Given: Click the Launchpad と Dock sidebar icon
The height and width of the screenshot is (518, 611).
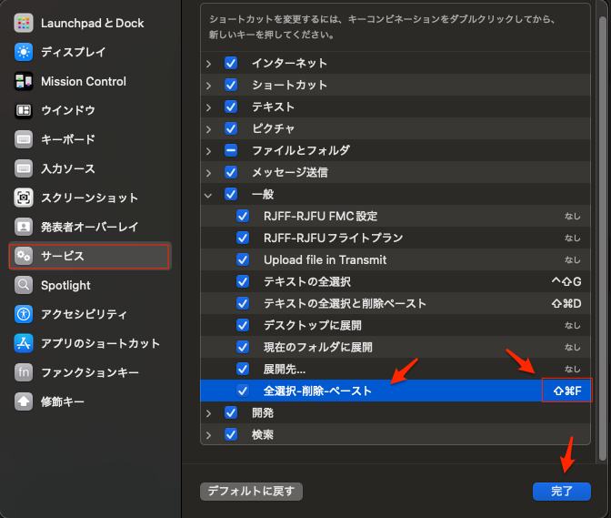Looking at the screenshot, I should click(x=24, y=23).
